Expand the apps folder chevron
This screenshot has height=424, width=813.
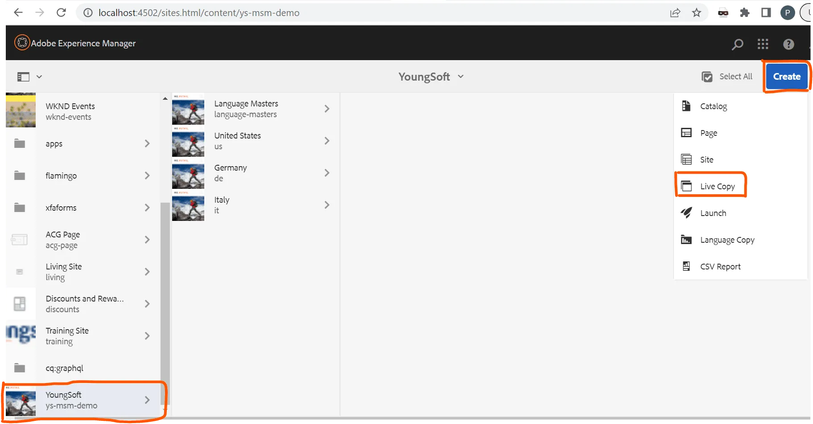[147, 143]
